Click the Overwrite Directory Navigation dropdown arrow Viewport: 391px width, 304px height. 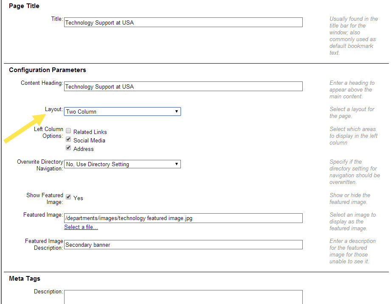coord(177,164)
